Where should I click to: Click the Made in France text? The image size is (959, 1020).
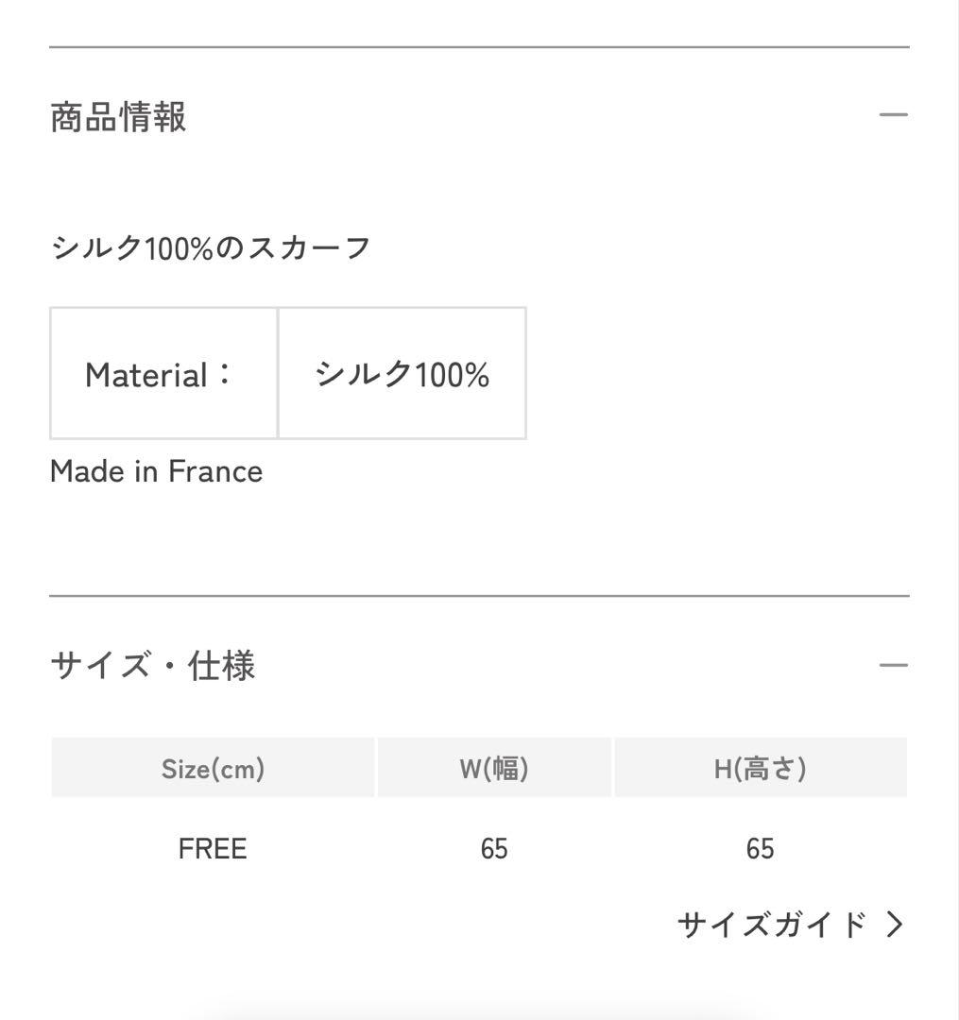pos(156,470)
